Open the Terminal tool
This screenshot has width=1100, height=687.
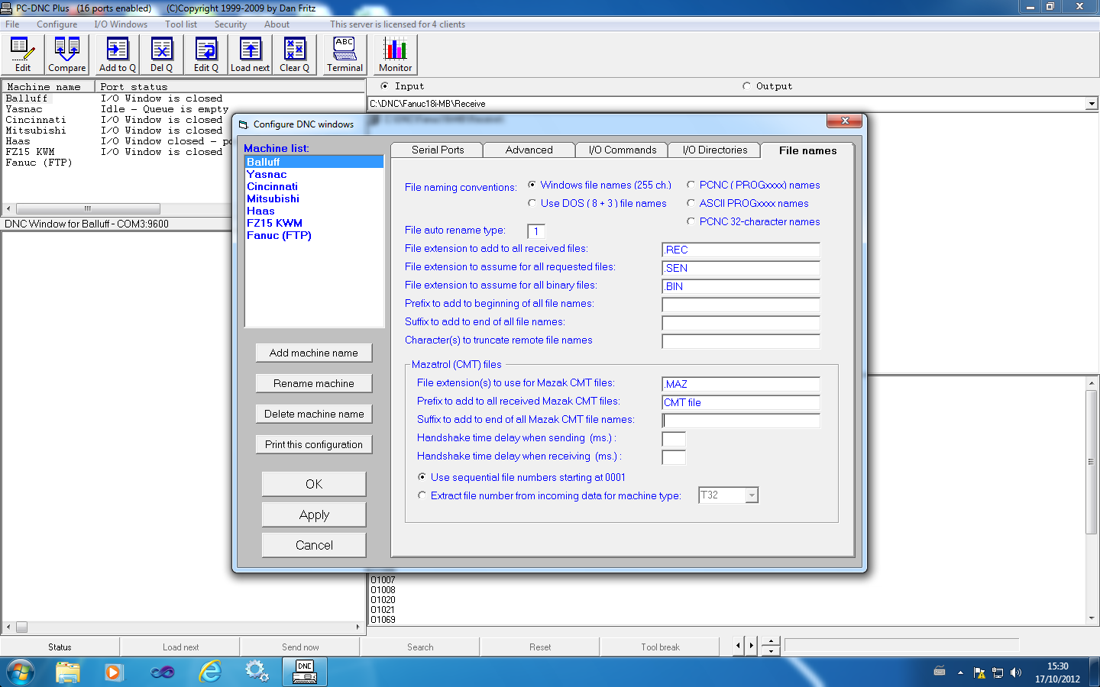[345, 54]
